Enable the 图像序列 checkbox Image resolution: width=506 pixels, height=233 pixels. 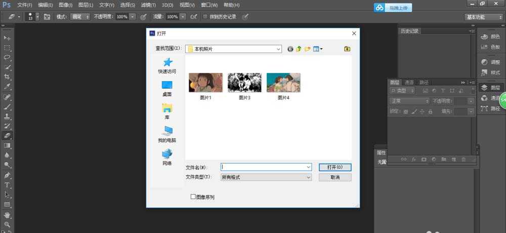193,197
